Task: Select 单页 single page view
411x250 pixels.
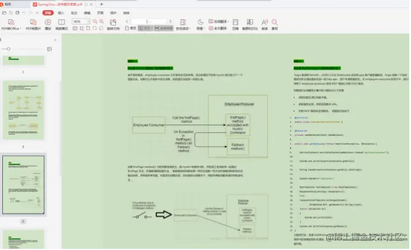Action: (x=131, y=29)
